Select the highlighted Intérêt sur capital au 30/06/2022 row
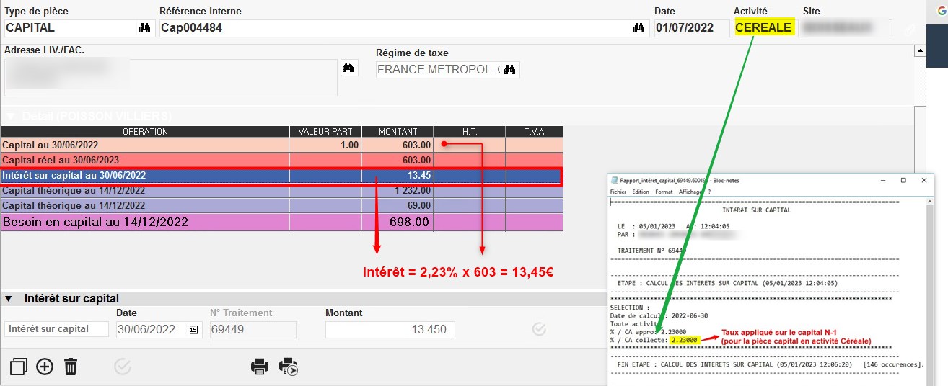 click(x=144, y=176)
